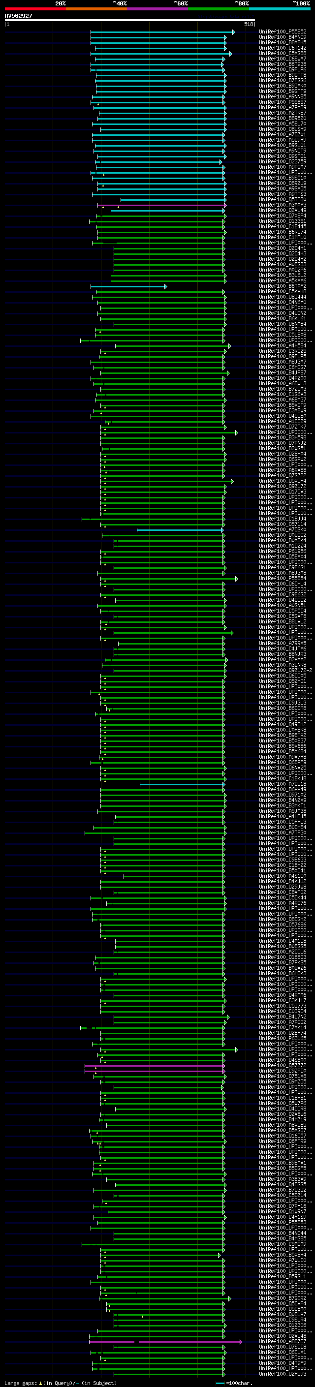Click the AV562927 query sequence name
Screen dimensions: 315x1387
18,16
